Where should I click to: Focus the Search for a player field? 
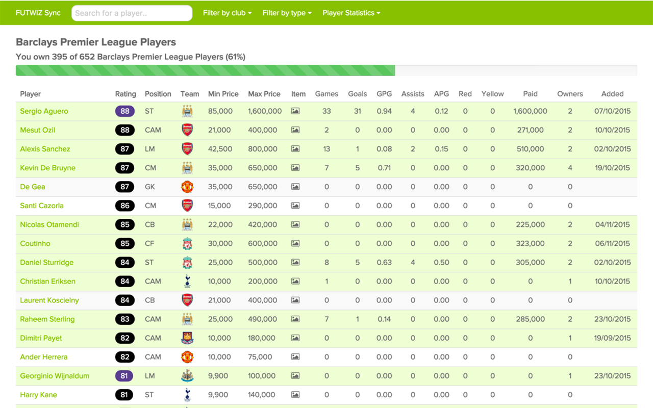tap(132, 13)
